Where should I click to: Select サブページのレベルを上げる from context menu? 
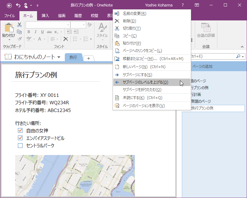pyautogui.click(x=145, y=82)
